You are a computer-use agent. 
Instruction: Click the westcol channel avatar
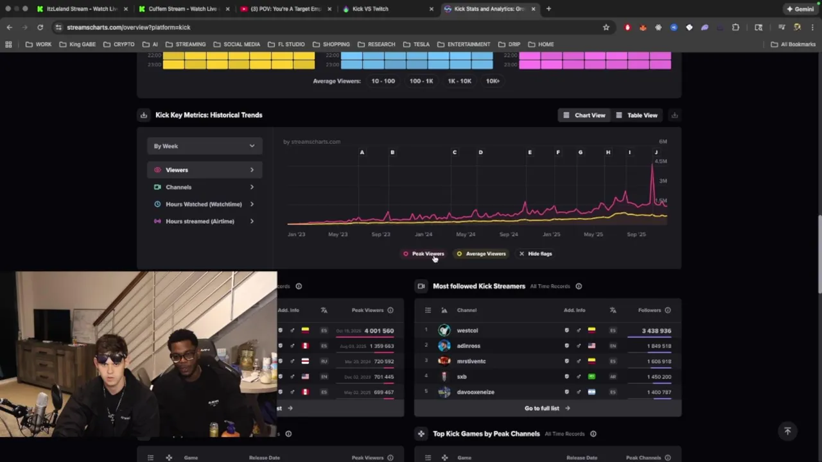click(444, 330)
